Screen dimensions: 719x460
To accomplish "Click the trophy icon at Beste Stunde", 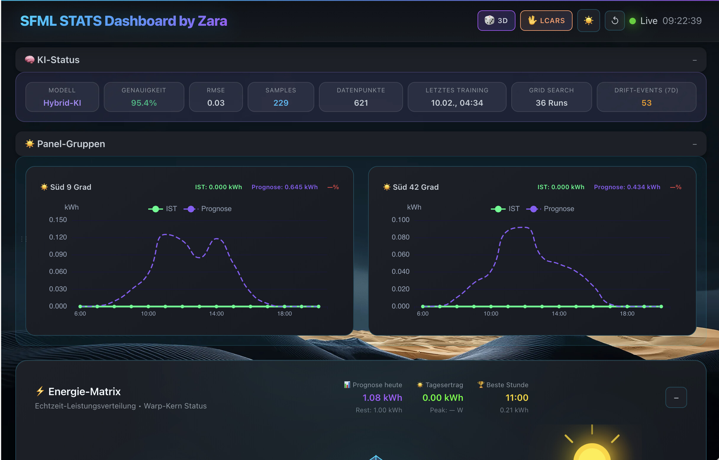I will (x=481, y=385).
